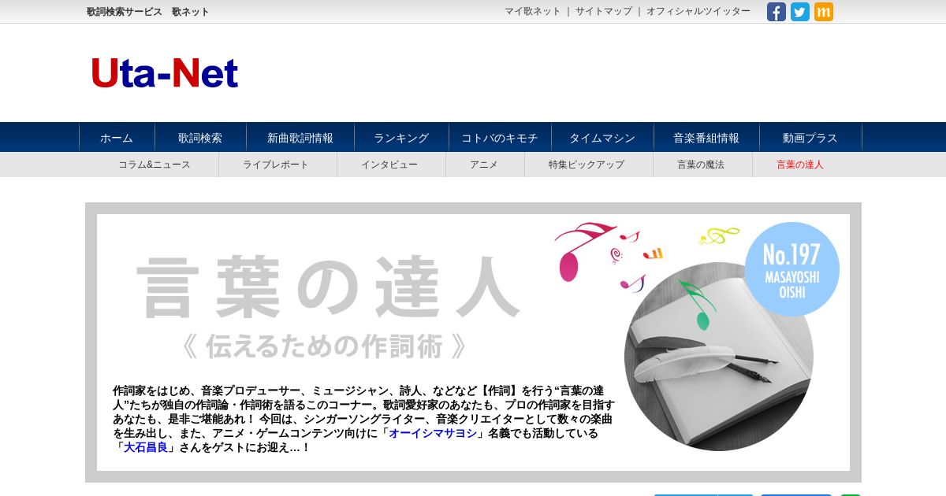Screen dimensions: 946x496
Task: Open the orange 'm' social icon
Action: click(x=824, y=12)
